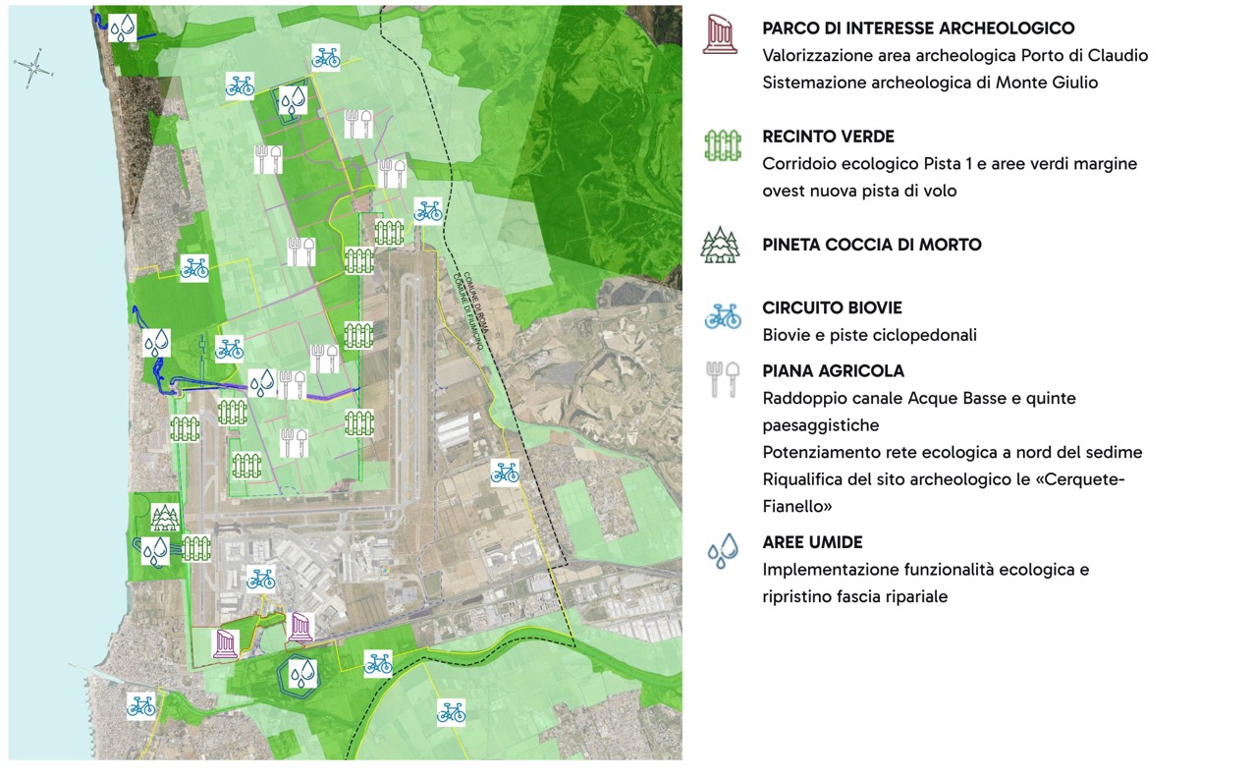Screen dimensions: 1254x777
Task: Click the text Potenziamento rete ecologica a nord del sedime
Action: tap(953, 452)
